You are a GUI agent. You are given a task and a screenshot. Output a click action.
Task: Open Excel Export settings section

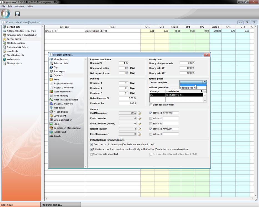click(x=60, y=132)
